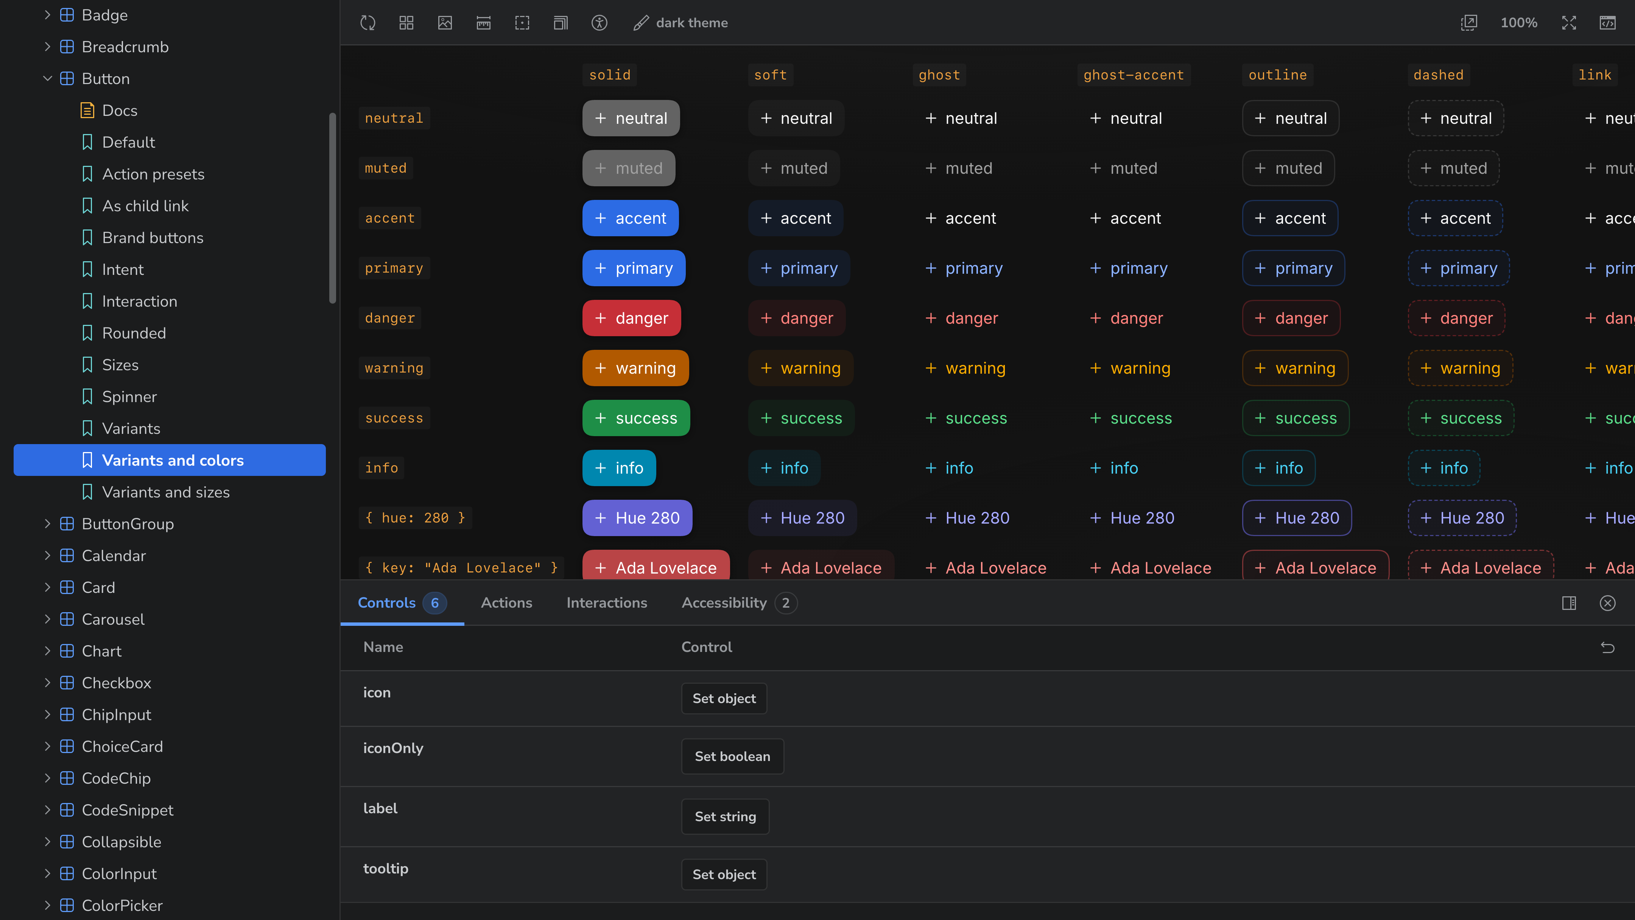This screenshot has width=1635, height=920.
Task: Click the solid danger red button
Action: 632,318
